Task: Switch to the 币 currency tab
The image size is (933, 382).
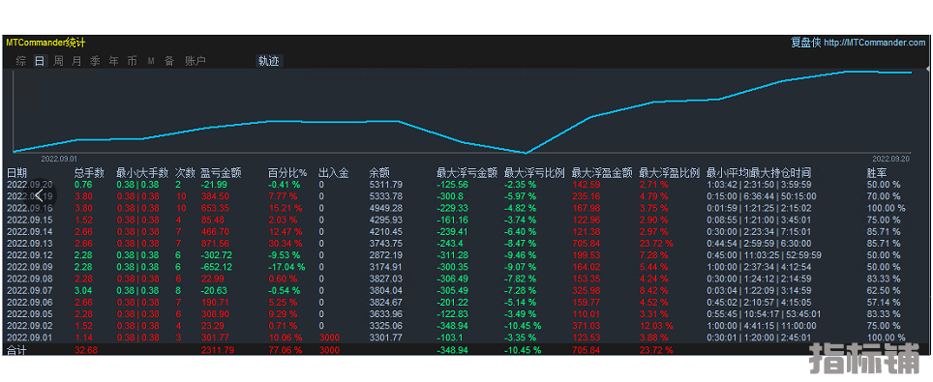Action: tap(132, 61)
